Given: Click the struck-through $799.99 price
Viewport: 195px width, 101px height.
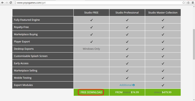Looking at the screenshot, I should 158,92.
